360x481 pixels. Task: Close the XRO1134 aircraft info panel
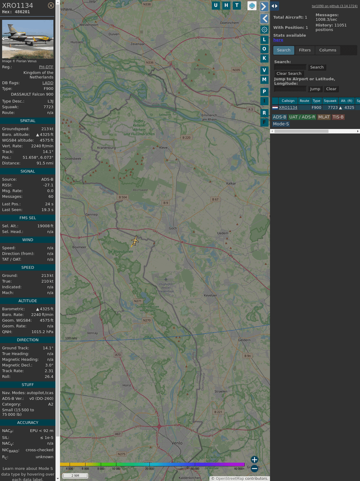pos(51,5)
